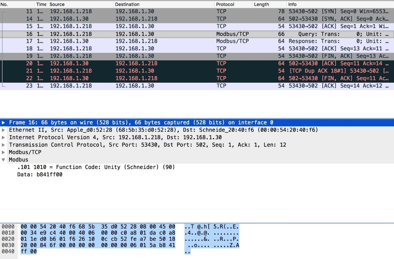Expand the Frame 16 details tree
The image size is (394, 259).
(x=3, y=123)
